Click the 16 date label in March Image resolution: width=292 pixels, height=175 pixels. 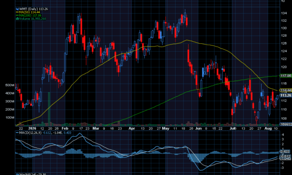pos(112,128)
